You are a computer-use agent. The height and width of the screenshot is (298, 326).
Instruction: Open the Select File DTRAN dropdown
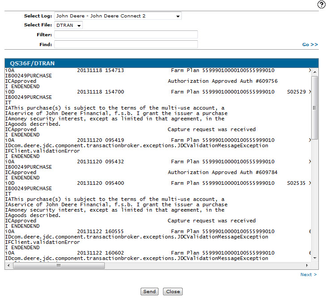pyautogui.click(x=69, y=26)
